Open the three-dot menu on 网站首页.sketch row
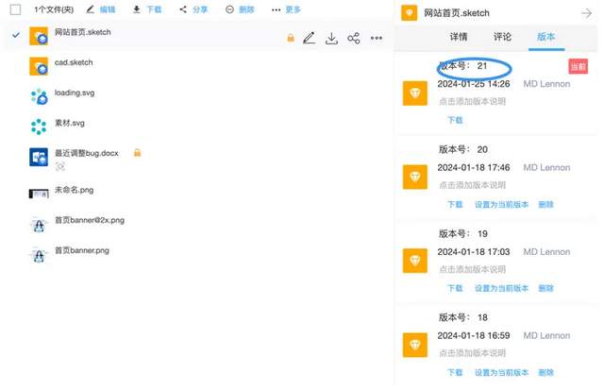604x390 pixels. (377, 38)
